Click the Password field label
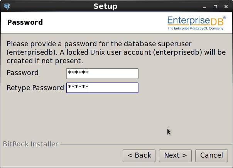This screenshot has height=168, width=233. [23, 73]
